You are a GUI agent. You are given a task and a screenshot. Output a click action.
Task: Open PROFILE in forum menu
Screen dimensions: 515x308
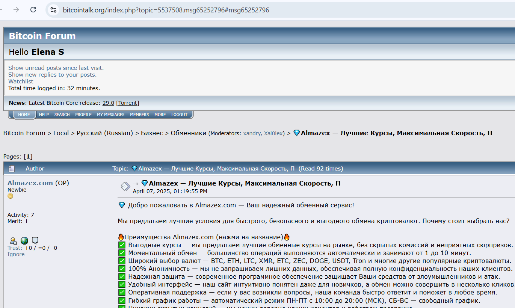(83, 115)
